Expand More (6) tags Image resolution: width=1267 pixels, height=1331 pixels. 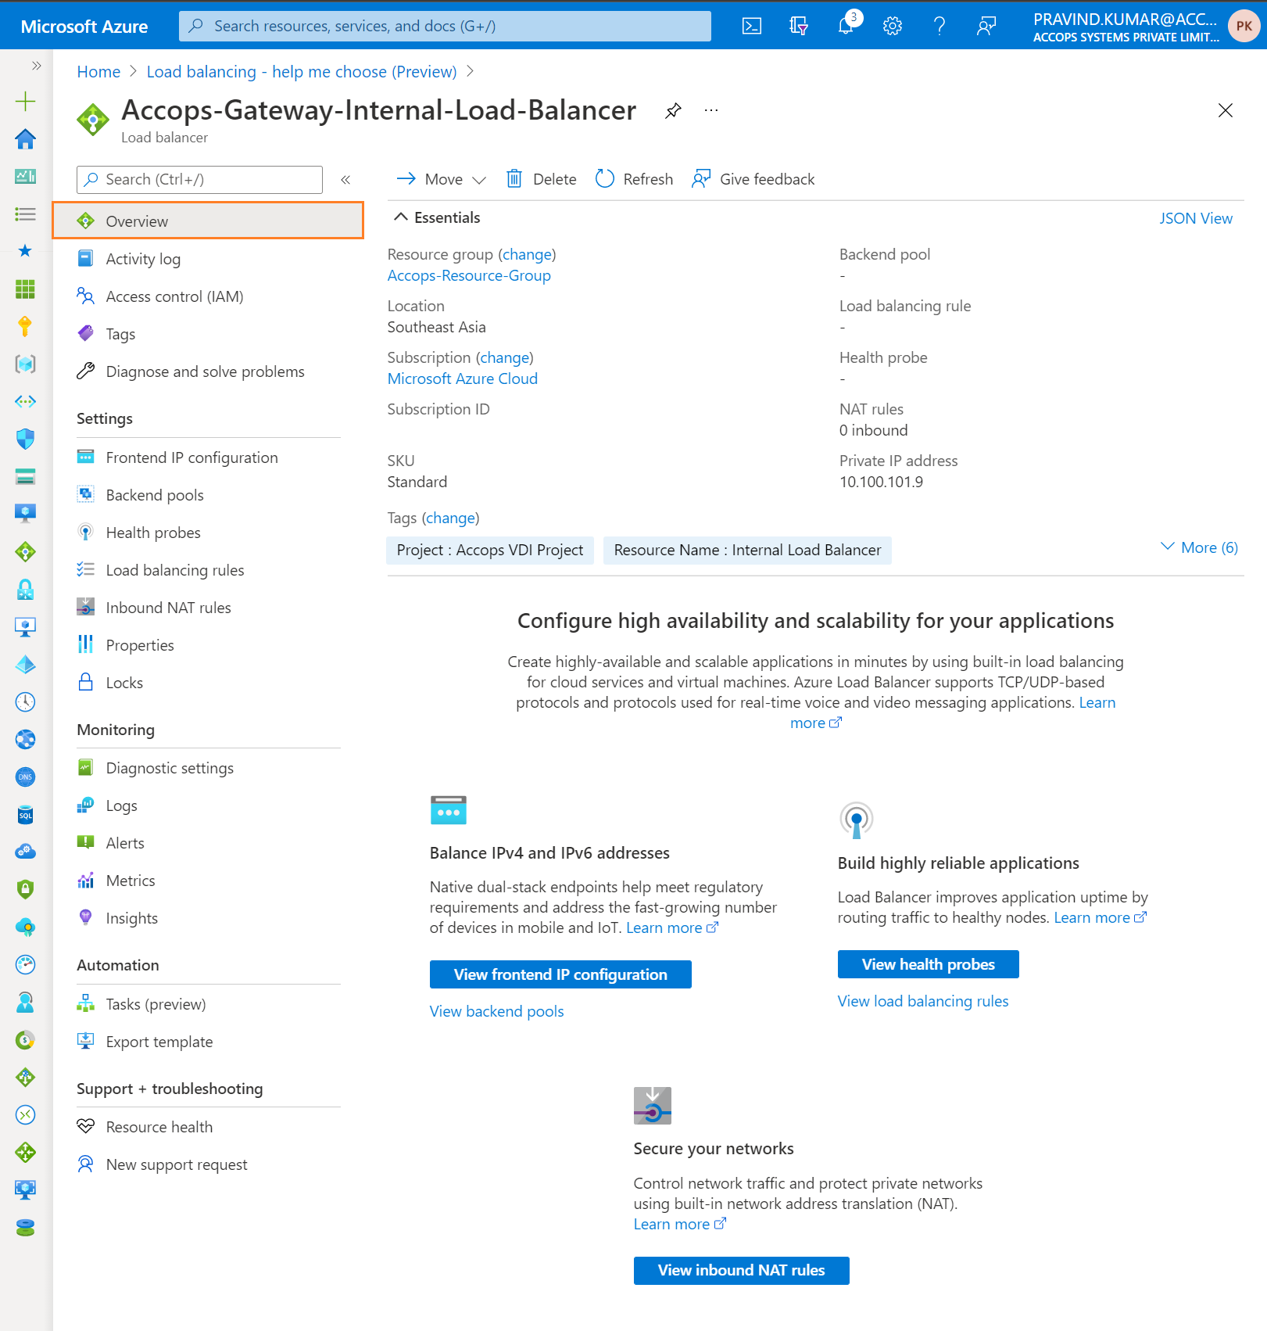tap(1200, 547)
